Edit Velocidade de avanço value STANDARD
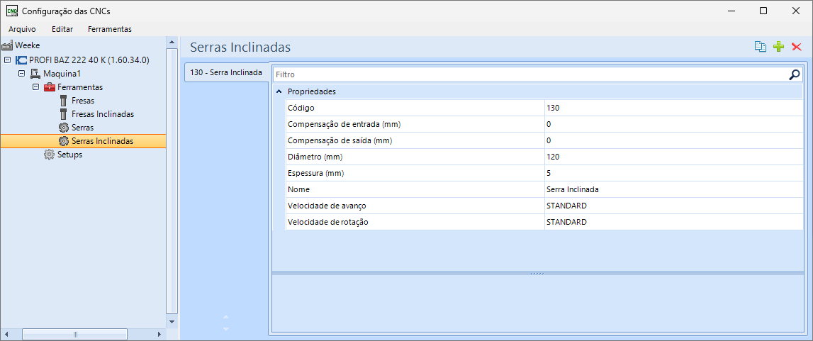The height and width of the screenshot is (341, 813). pos(673,206)
